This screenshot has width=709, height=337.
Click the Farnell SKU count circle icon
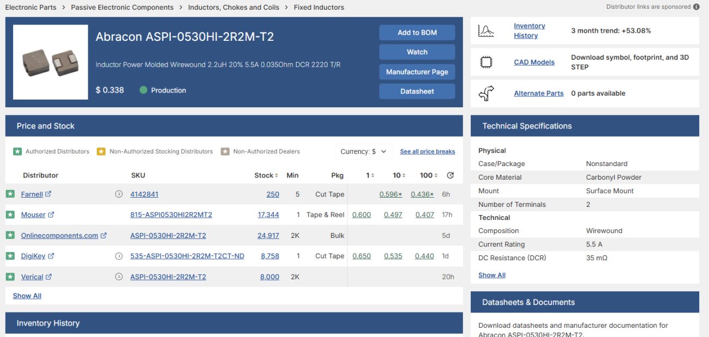click(x=119, y=194)
